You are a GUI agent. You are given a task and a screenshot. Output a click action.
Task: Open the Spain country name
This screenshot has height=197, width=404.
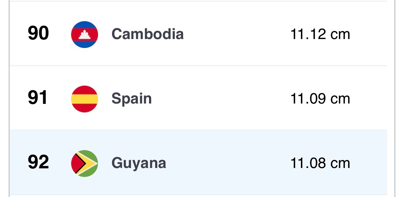tap(131, 99)
